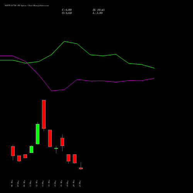Viewport: 193px width, 193px height.
Task: Click the '19 May' date axis label
Action: click(x=68, y=183)
